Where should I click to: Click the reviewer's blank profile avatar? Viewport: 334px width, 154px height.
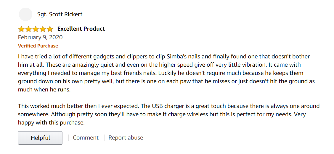25,14
